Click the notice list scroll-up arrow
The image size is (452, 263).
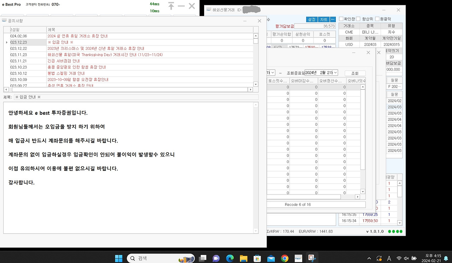pyautogui.click(x=256, y=36)
